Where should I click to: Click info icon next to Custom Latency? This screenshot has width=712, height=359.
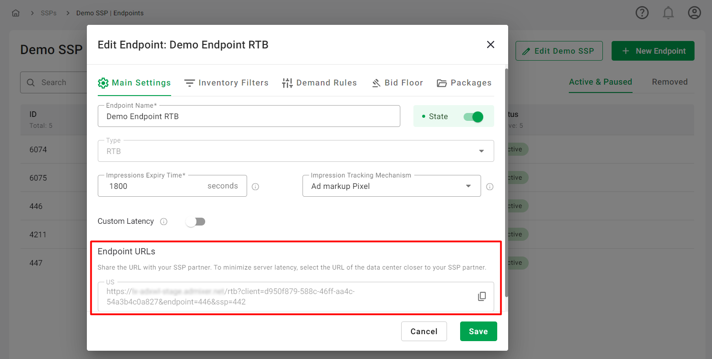pyautogui.click(x=164, y=222)
